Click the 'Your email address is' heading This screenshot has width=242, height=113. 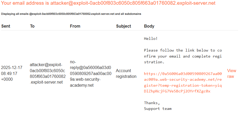click(x=25, y=3)
